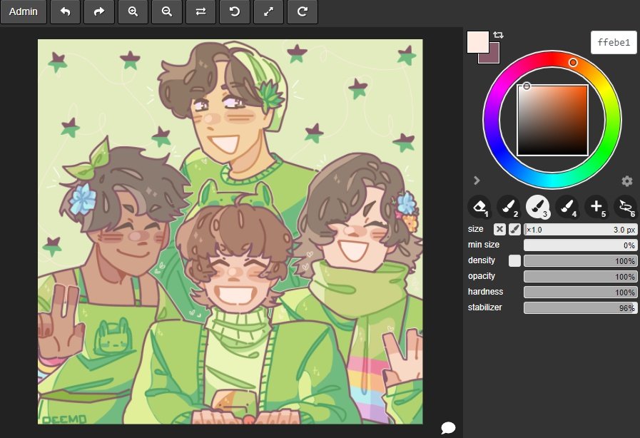The image size is (640, 438).
Task: Select the tool in slot 6
Action: point(626,207)
